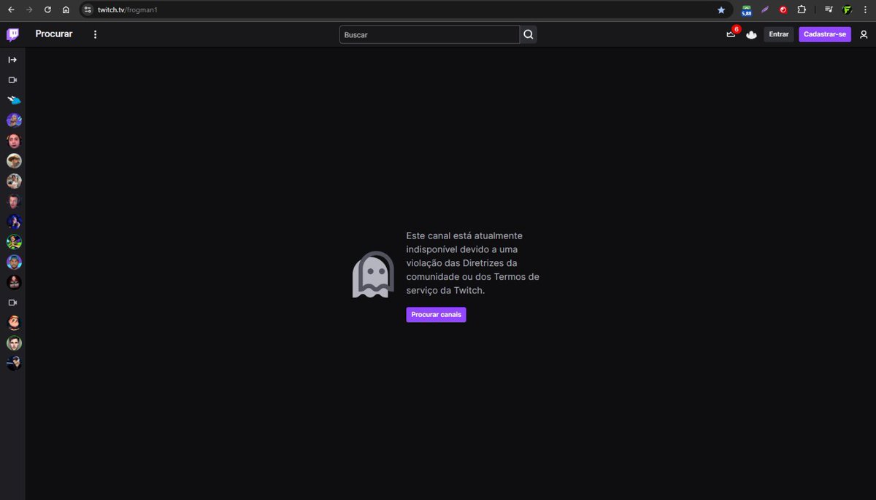Select the Procurar navigation item
The image size is (876, 500).
(x=53, y=34)
